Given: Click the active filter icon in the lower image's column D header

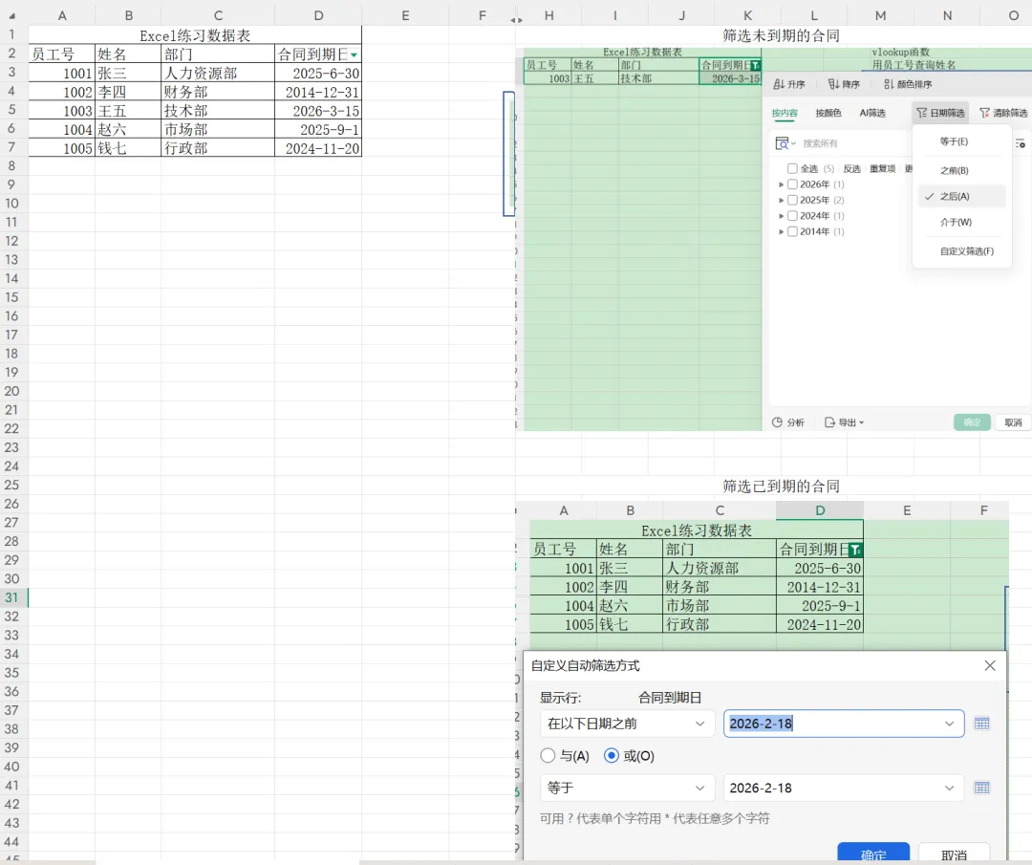Looking at the screenshot, I should (x=855, y=550).
